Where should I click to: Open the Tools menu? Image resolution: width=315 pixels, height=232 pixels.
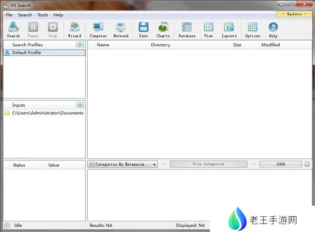point(43,15)
